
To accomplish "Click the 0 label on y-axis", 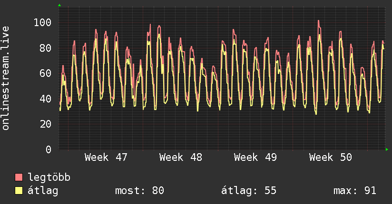I will click(49, 149).
